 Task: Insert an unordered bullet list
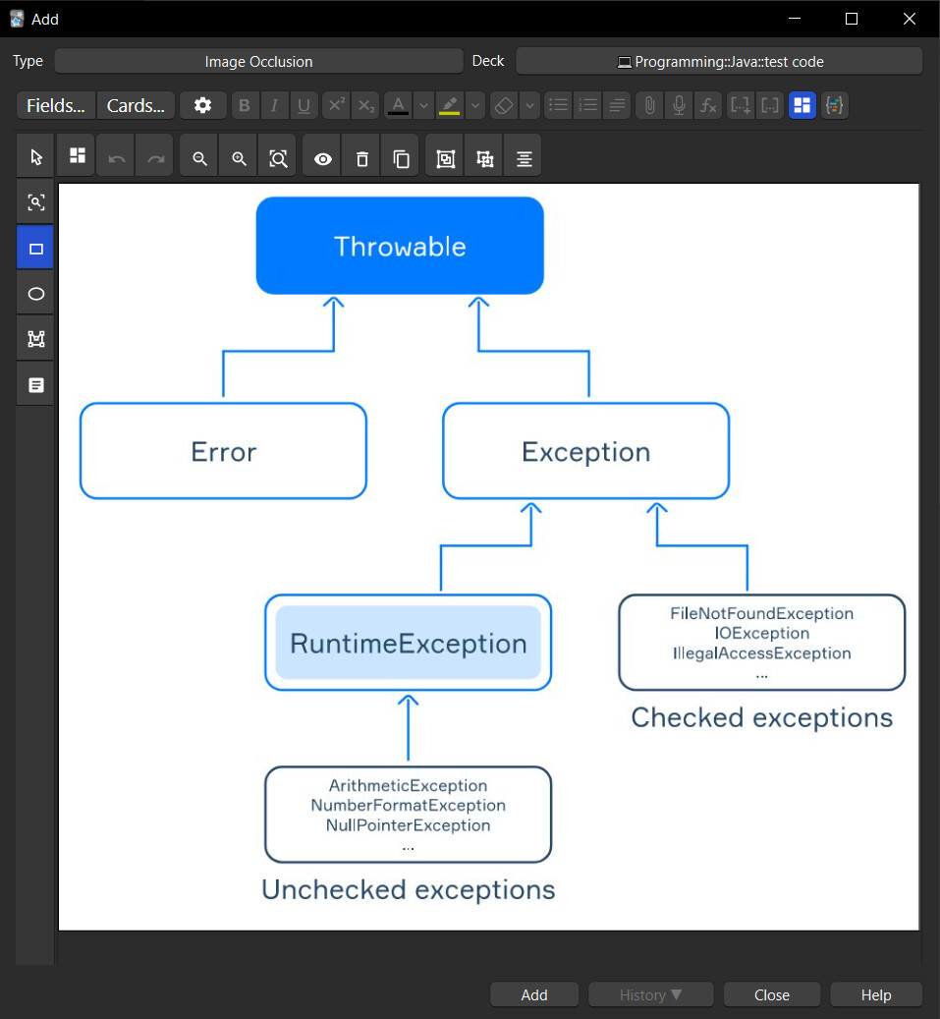[558, 105]
